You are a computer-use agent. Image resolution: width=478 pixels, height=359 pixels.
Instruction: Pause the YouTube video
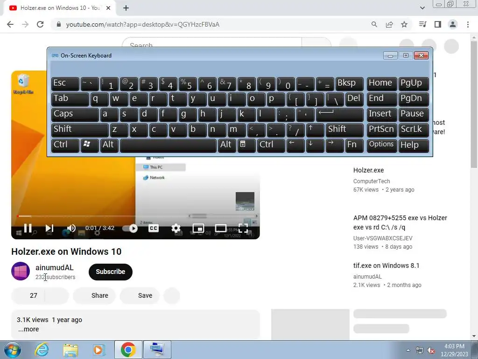(x=28, y=228)
